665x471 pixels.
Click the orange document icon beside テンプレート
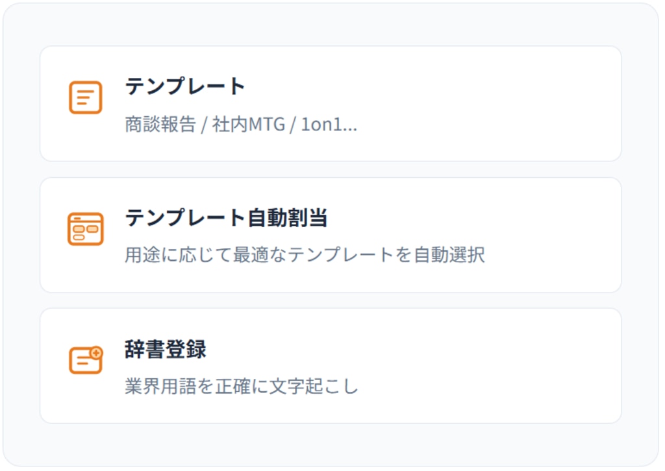tap(86, 98)
